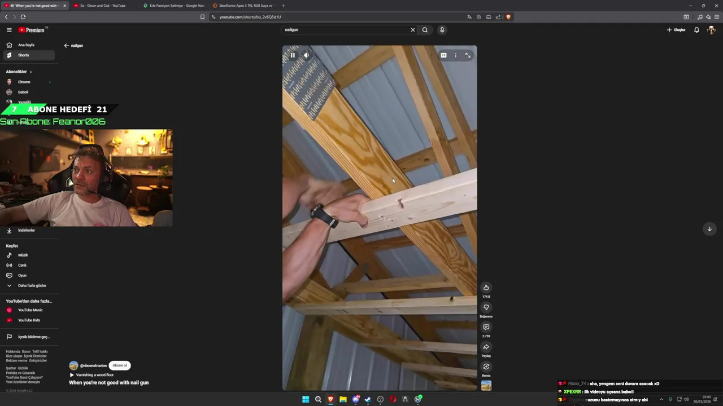The width and height of the screenshot is (723, 406).
Task: Open zoom level icon in address bar
Action: pos(479,17)
